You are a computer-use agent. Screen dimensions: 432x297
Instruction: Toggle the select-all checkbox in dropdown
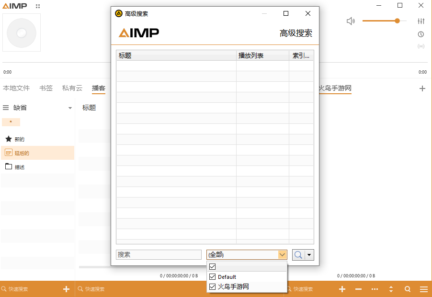click(213, 266)
